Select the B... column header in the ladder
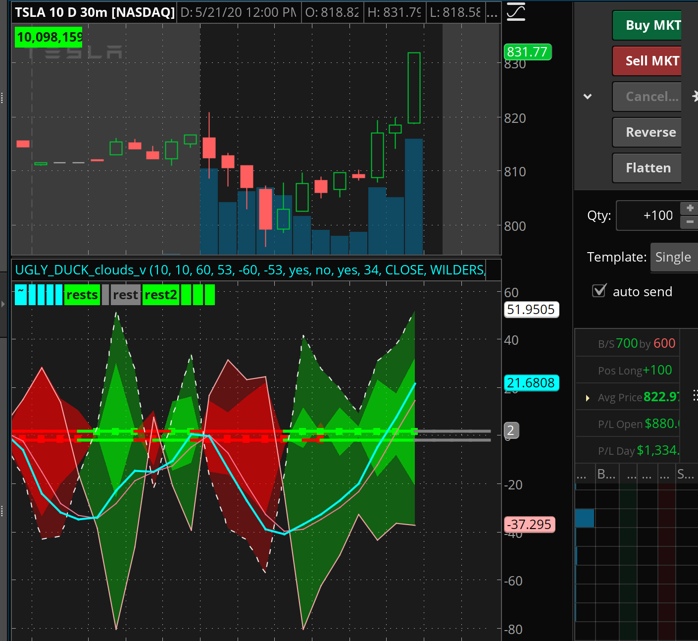The width and height of the screenshot is (698, 641). point(606,475)
